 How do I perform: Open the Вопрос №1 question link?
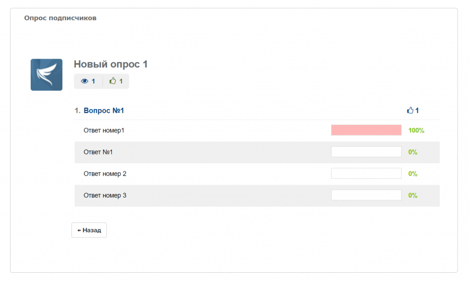point(104,110)
